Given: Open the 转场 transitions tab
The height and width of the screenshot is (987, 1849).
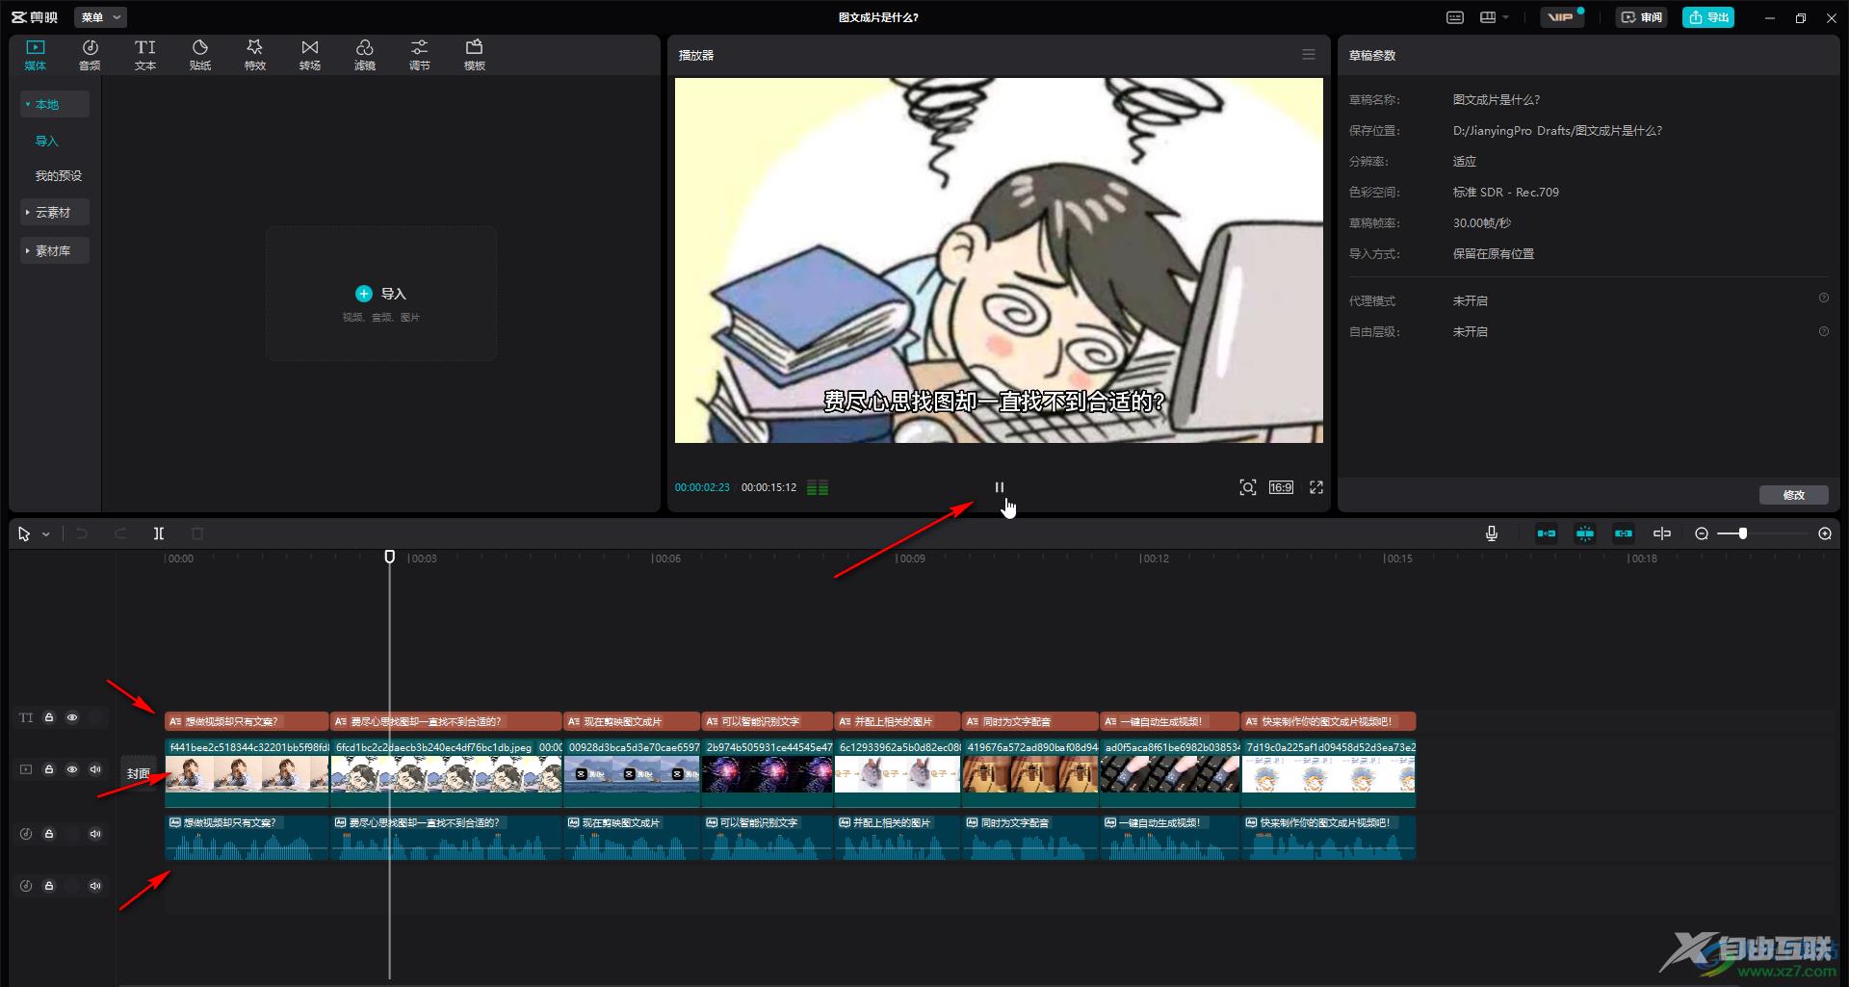Looking at the screenshot, I should point(310,55).
